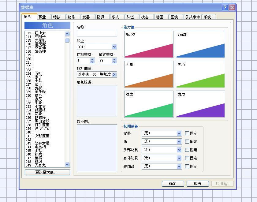
Task: Switch to the 公共事件 tab
Action: click(x=192, y=17)
